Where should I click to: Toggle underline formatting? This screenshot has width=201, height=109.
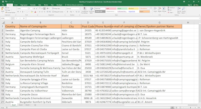coord(22,12)
